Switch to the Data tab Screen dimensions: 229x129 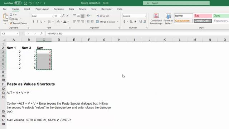(x=71, y=9)
